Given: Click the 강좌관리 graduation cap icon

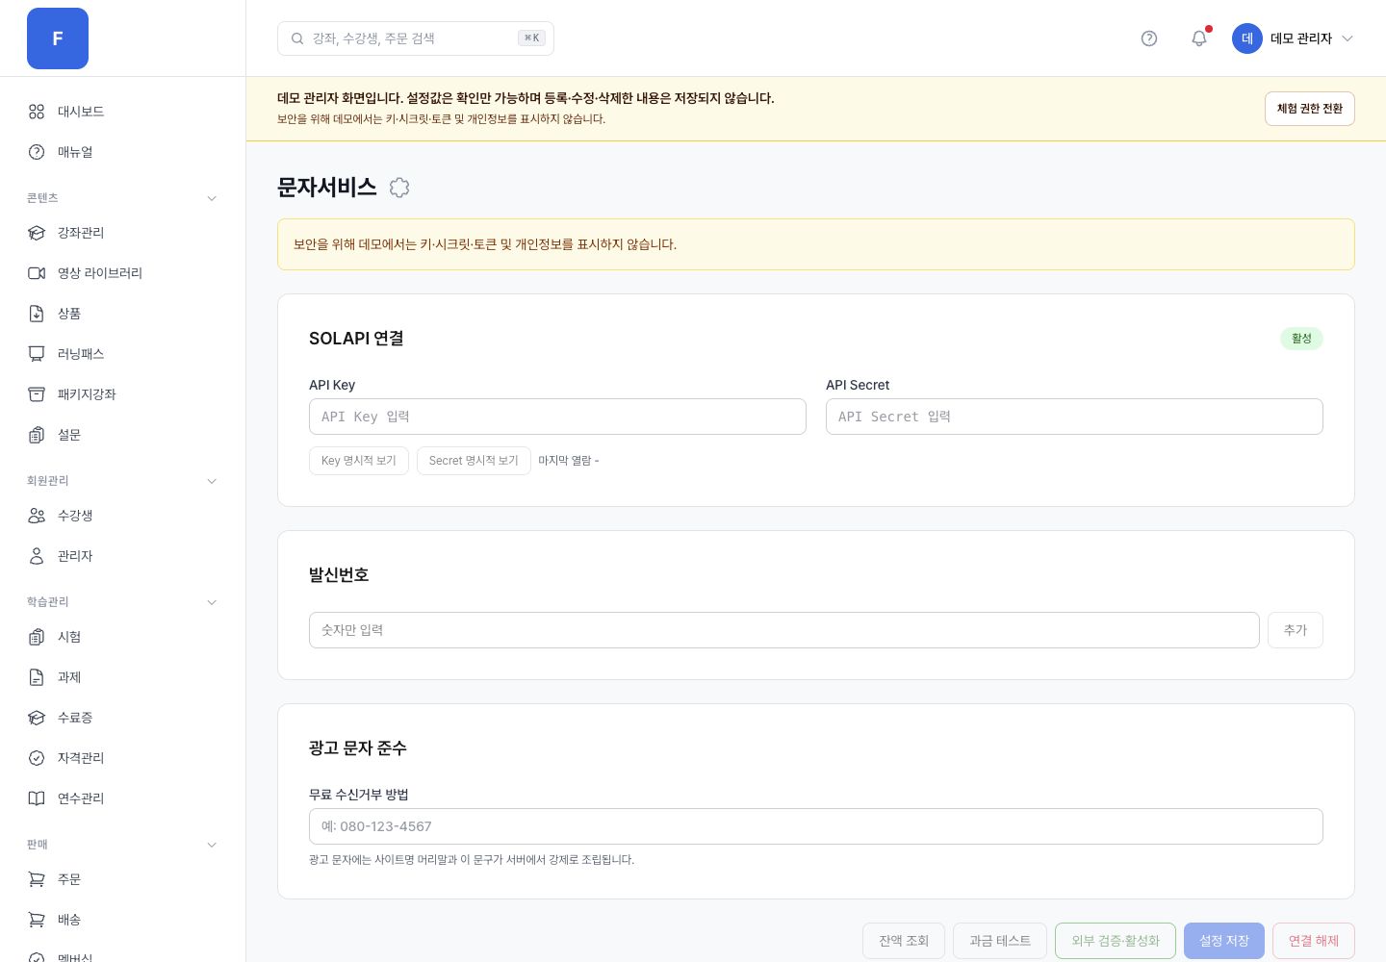Looking at the screenshot, I should point(37,233).
